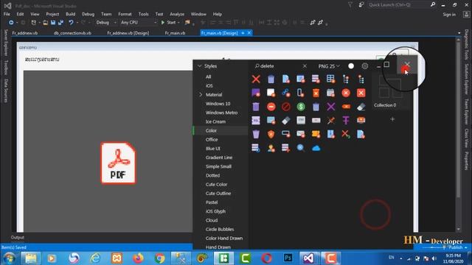This screenshot has width=472, height=265.
Task: Save file using toolbar floppy icon
Action: click(x=53, y=23)
